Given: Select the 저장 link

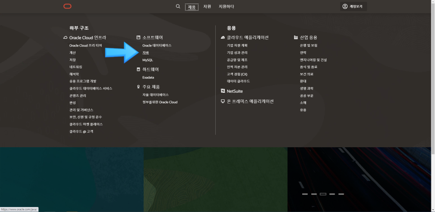Looking at the screenshot, I should 72,60.
